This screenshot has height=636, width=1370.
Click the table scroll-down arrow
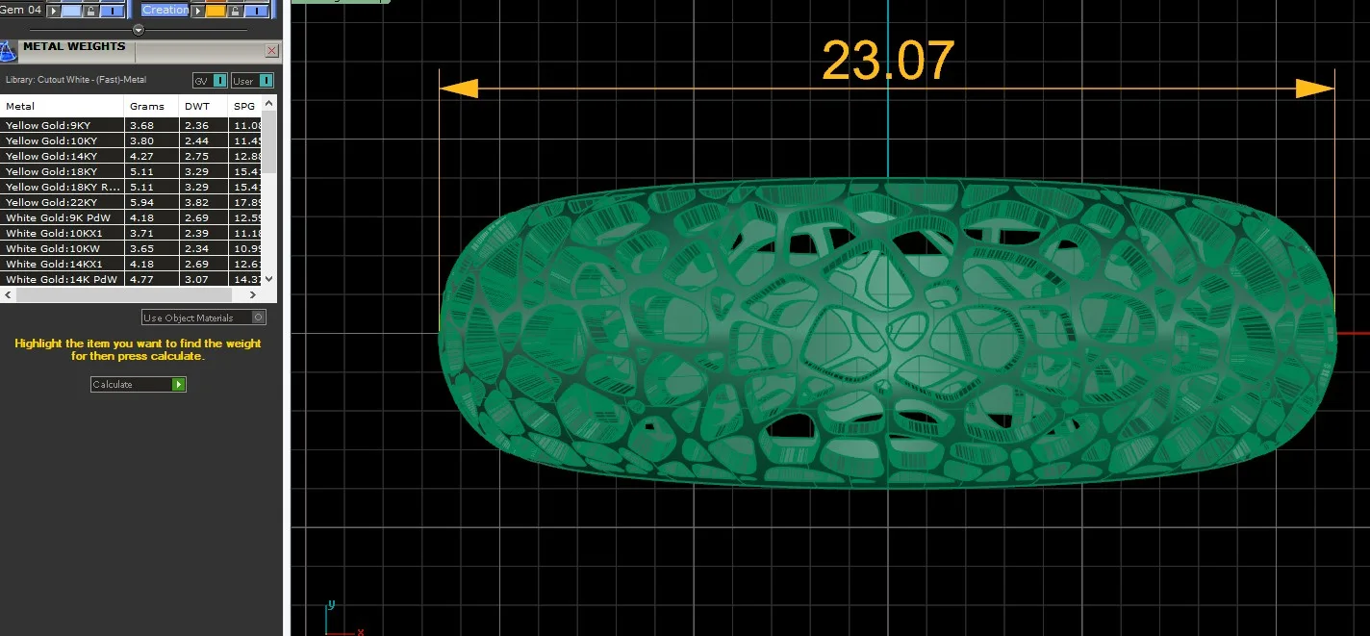point(268,278)
